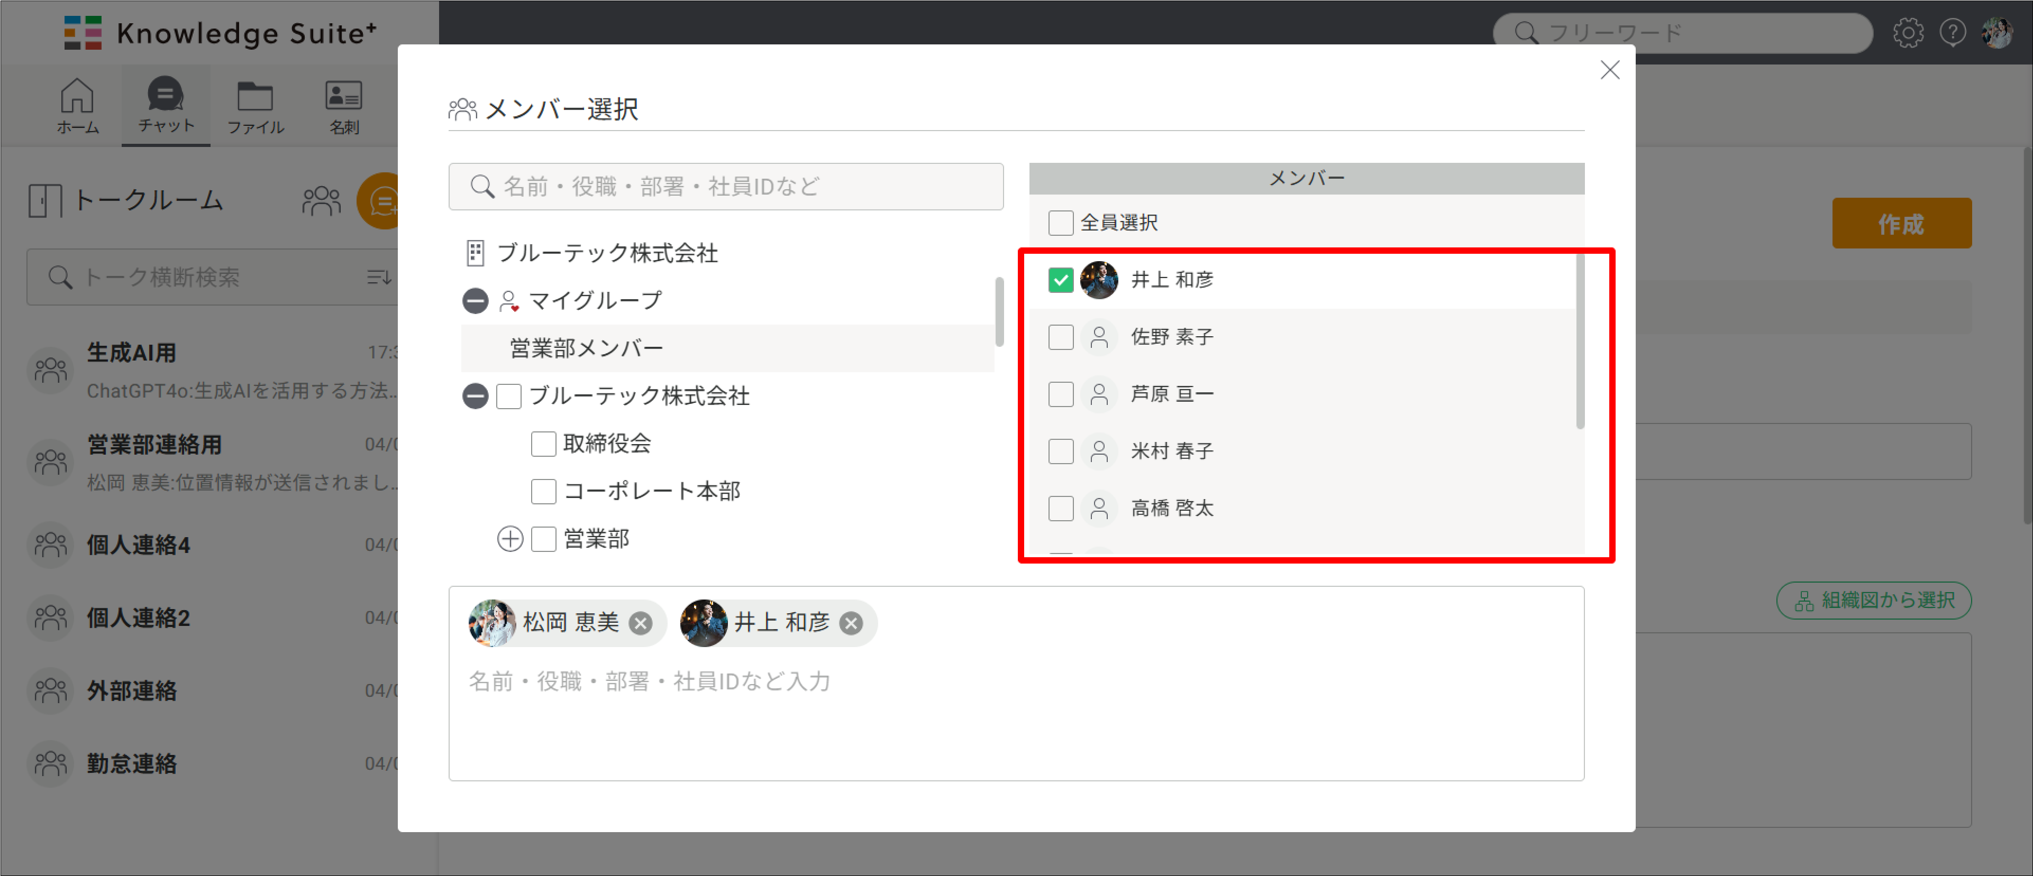The height and width of the screenshot is (876, 2033).
Task: Click the 勤怠連絡 room group icon
Action: (x=50, y=763)
